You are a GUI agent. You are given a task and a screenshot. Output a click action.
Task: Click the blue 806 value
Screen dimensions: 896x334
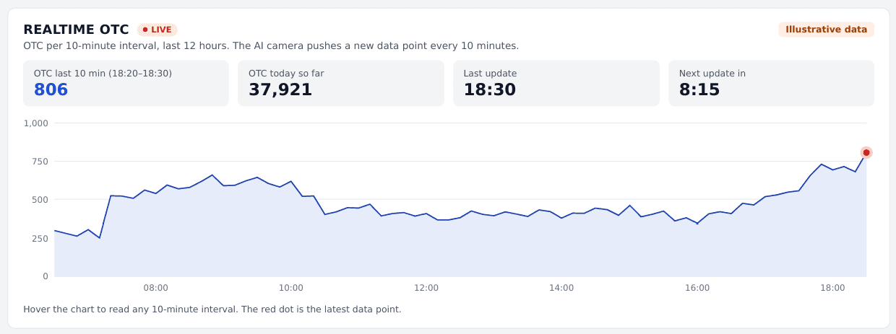point(51,90)
